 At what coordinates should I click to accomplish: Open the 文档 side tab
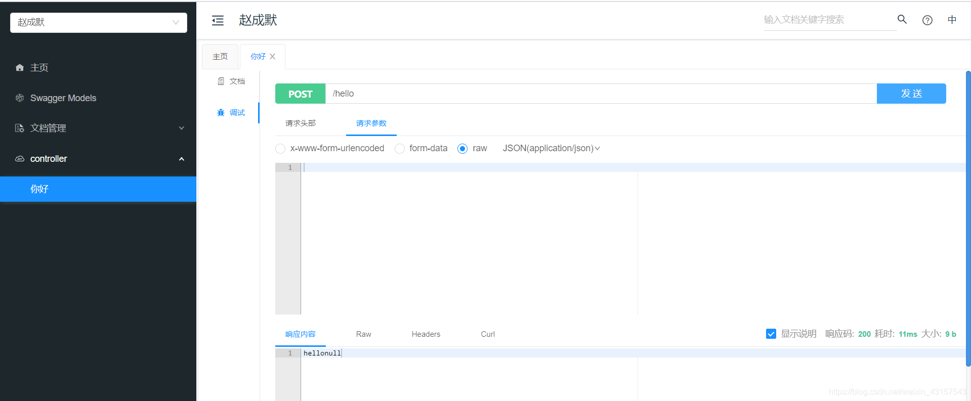[231, 81]
